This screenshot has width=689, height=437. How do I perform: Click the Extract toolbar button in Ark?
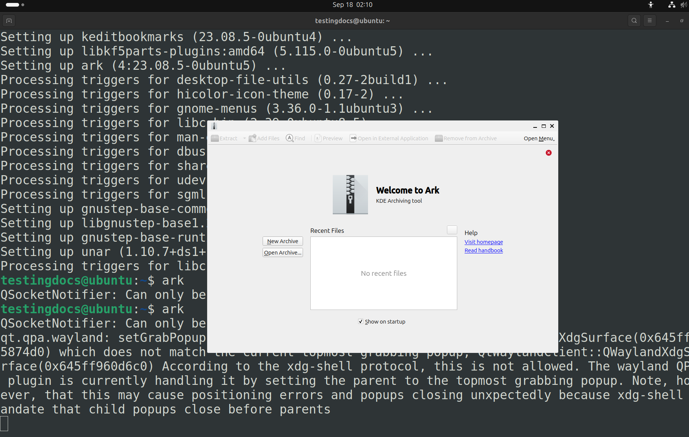coord(224,138)
